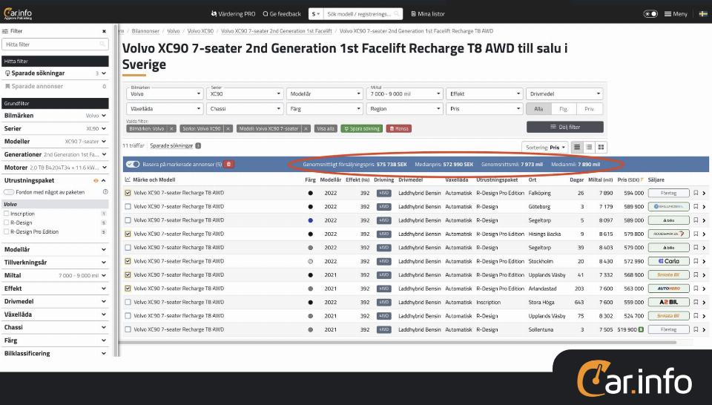The width and height of the screenshot is (712, 405).
Task: Remove the Serier: Volvo XC90 filter tag
Action: 228,129
